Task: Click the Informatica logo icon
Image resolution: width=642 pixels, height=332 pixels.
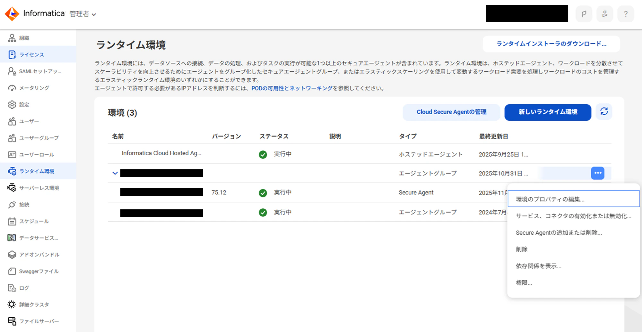Action: pyautogui.click(x=12, y=14)
